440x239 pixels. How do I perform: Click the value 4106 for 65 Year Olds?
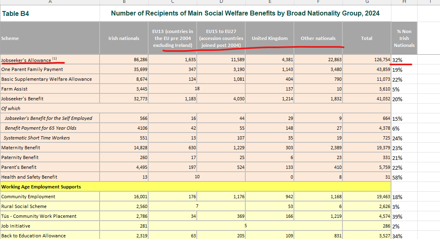click(x=124, y=128)
